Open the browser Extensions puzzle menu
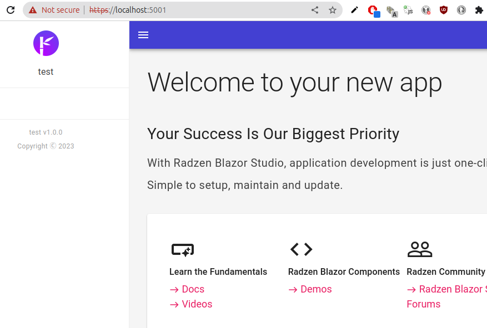Screen dimensions: 487x328 479,10
